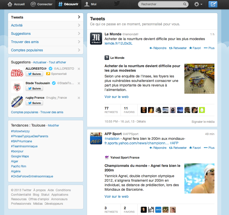Open the #OnSeFolowEntreInsomniaque trend

click(32, 176)
